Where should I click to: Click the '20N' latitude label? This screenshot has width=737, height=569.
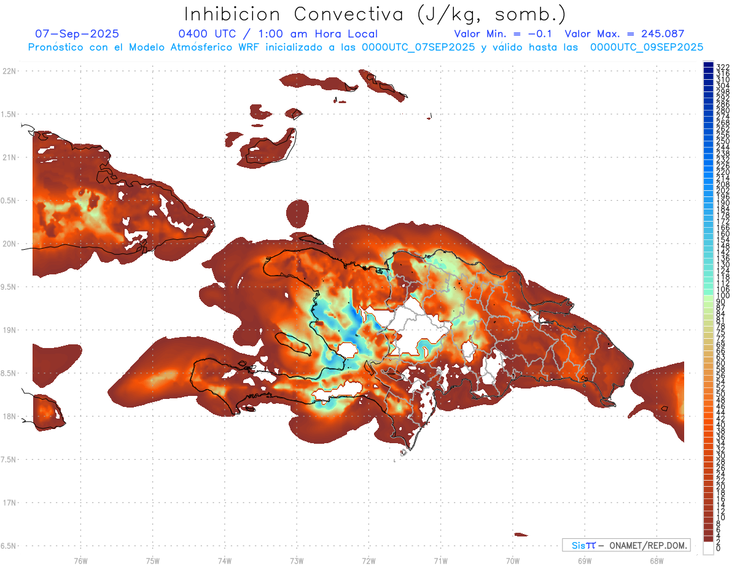pyautogui.click(x=9, y=244)
